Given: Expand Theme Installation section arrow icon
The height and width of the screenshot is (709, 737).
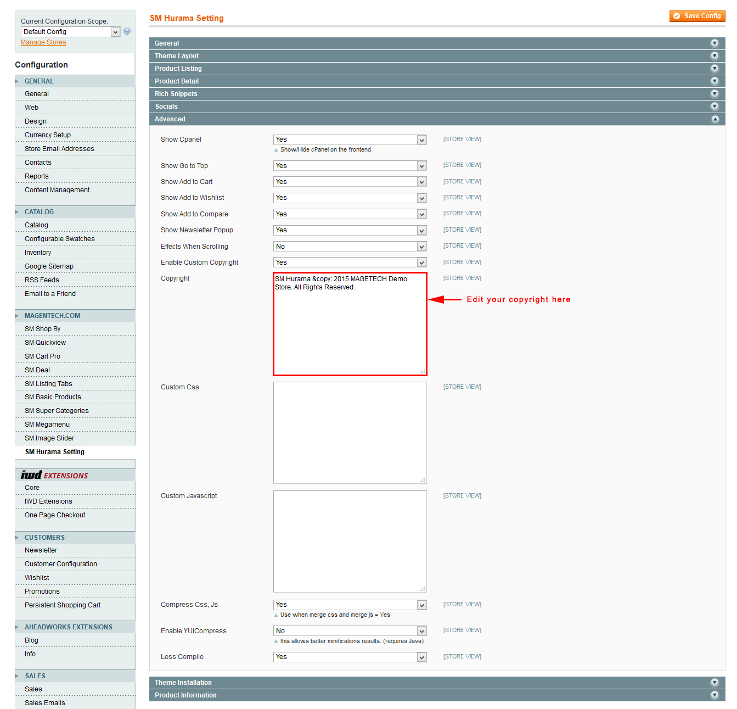Looking at the screenshot, I should click(715, 682).
